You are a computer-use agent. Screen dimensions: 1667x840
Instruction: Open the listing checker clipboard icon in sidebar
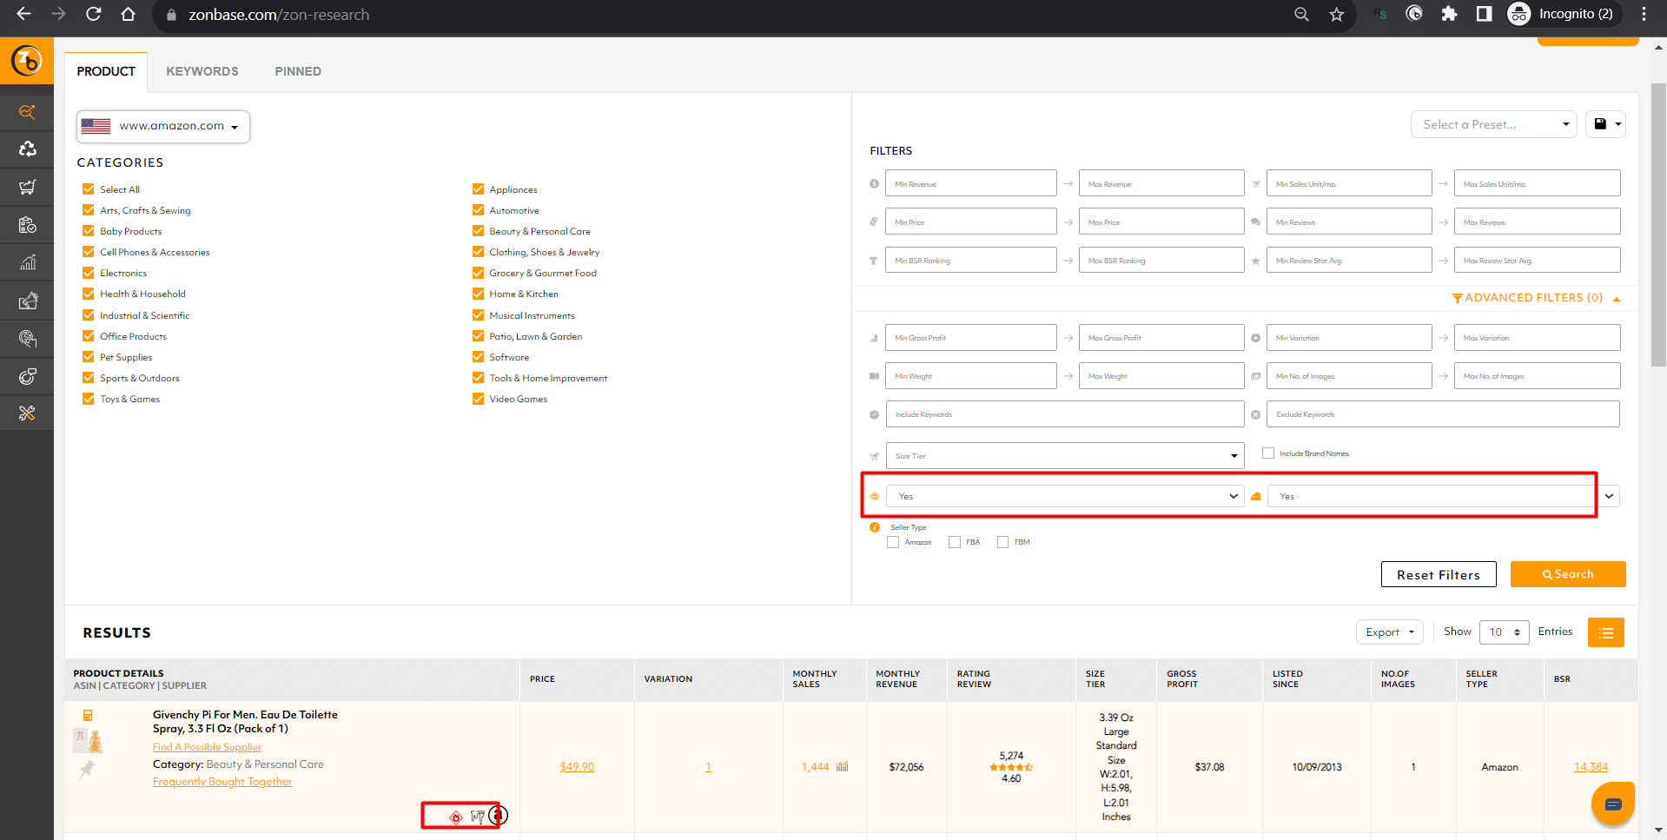point(27,224)
